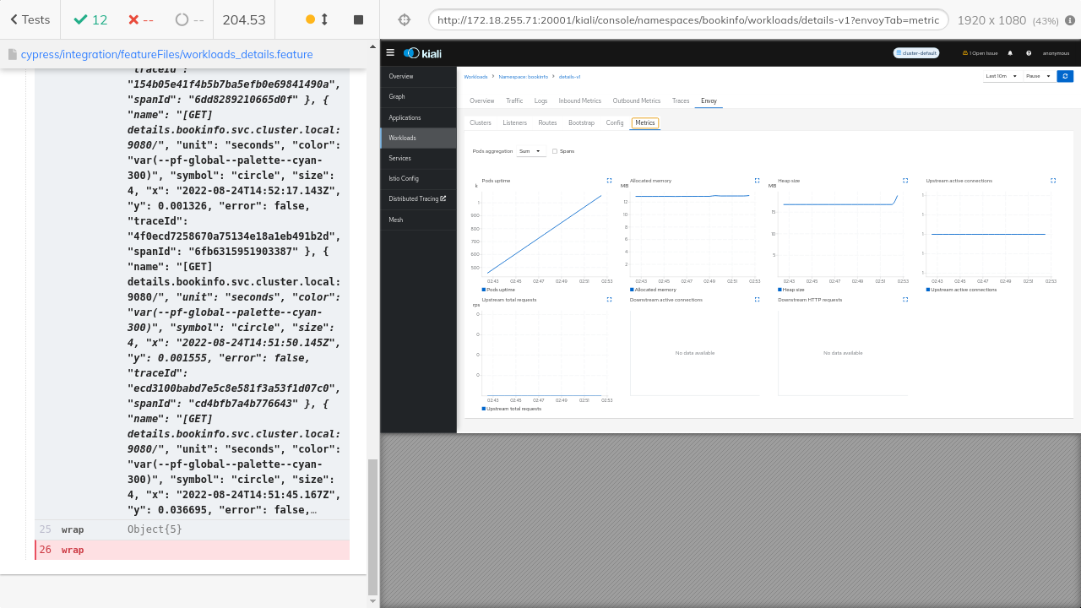Open Distributed Tracing external link
This screenshot has width=1081, height=608.
[x=419, y=199]
